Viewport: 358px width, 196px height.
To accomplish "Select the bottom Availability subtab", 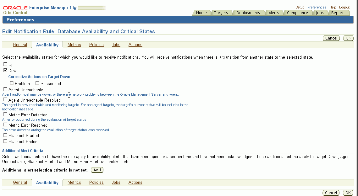I will (47, 183).
